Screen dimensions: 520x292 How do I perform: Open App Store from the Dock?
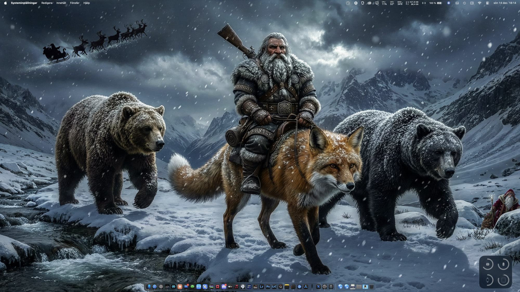click(x=306, y=287)
